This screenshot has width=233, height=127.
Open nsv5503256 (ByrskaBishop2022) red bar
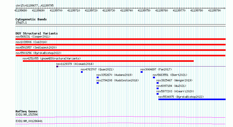pyautogui.click(x=120, y=56)
